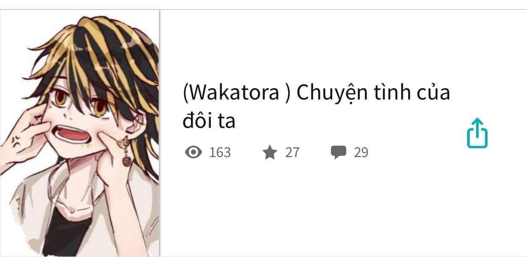The height and width of the screenshot is (257, 527).
Task: Click the upward arrow of the share icon
Action: pyautogui.click(x=477, y=127)
